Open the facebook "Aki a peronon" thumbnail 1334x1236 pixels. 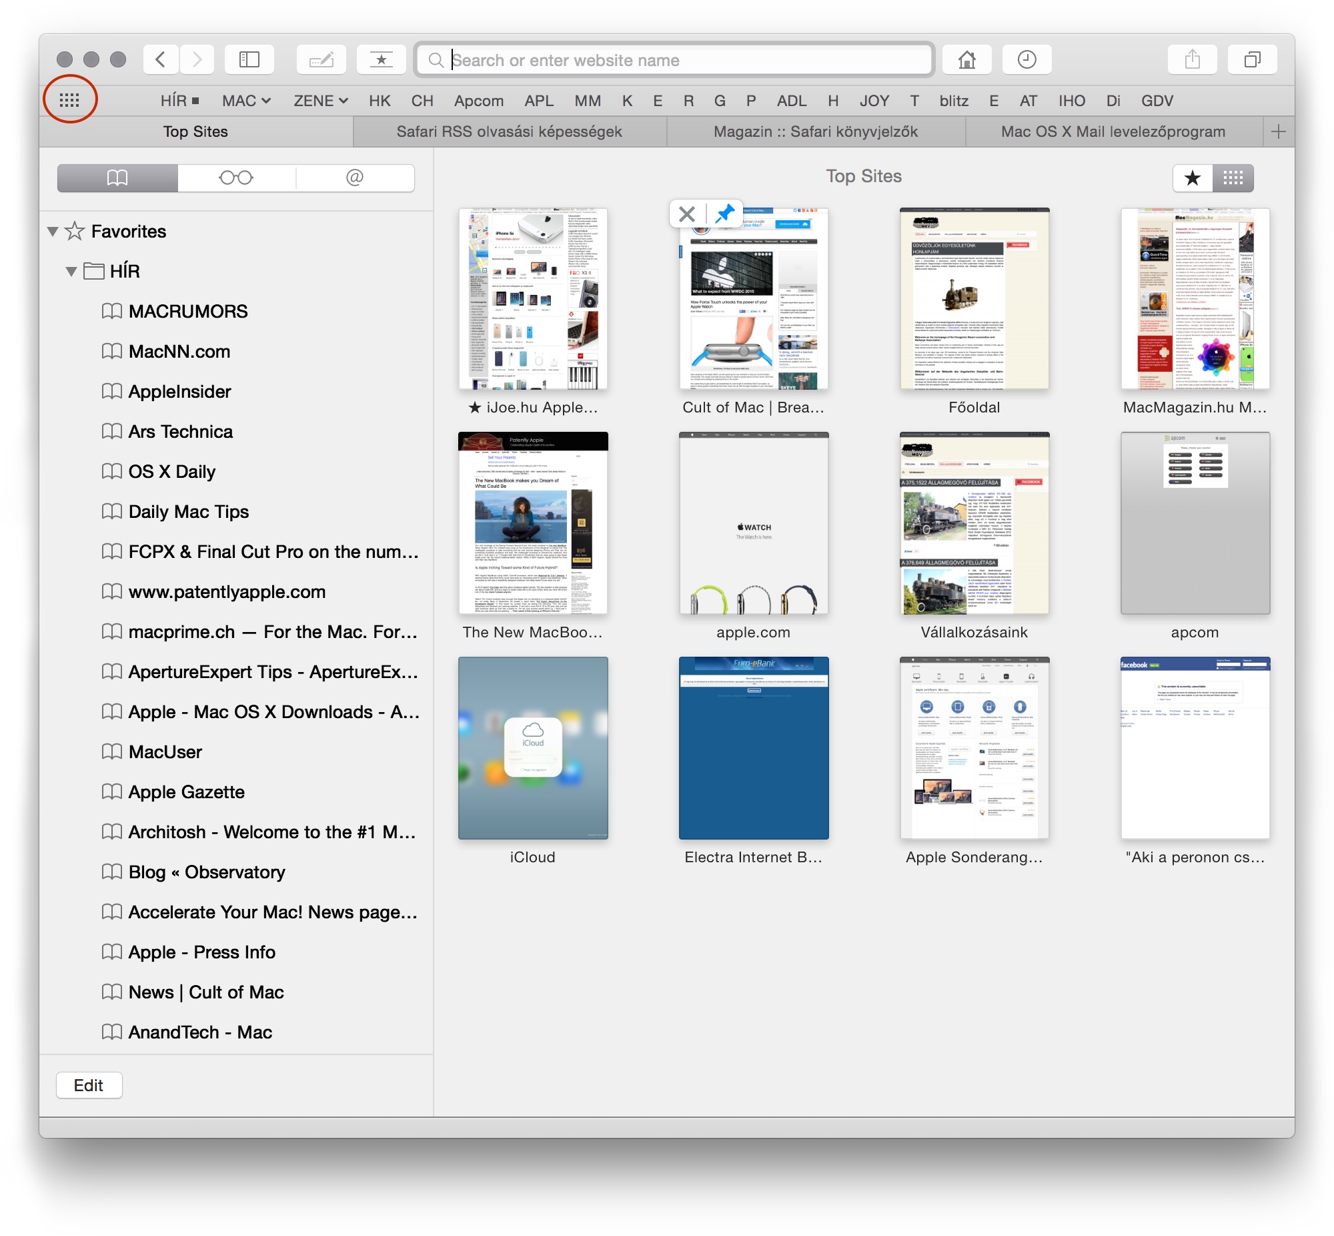[x=1195, y=747]
